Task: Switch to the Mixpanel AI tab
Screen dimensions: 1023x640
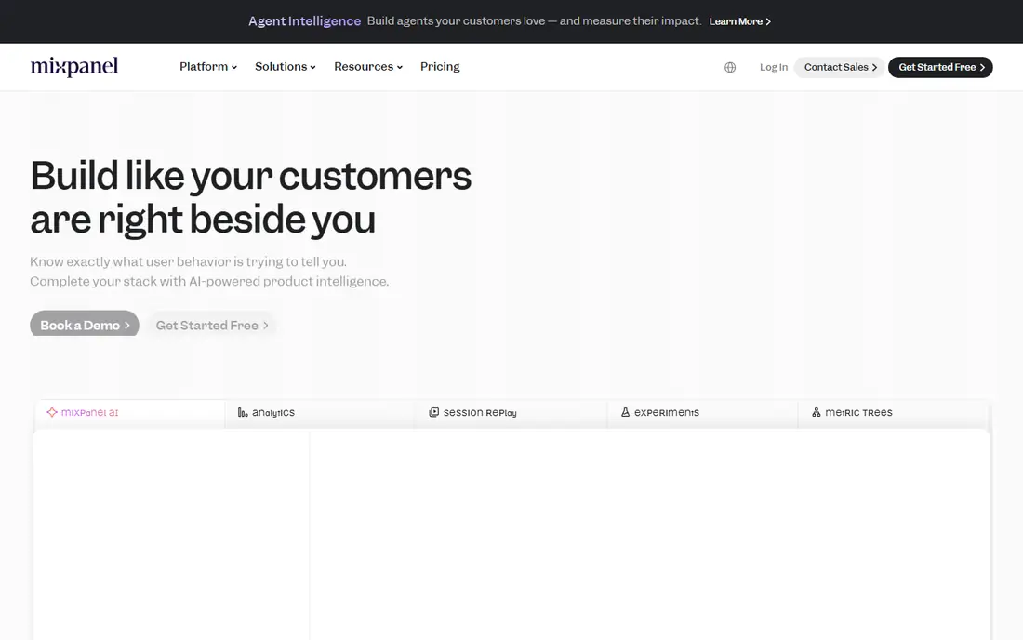Action: (129, 413)
